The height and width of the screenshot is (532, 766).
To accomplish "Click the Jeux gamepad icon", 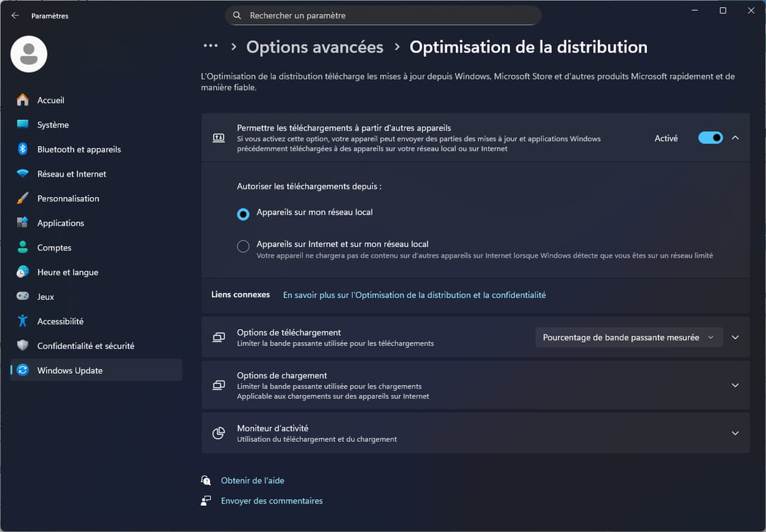I will pyautogui.click(x=23, y=297).
